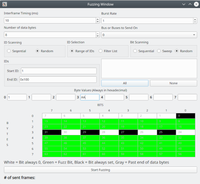The width and height of the screenshot is (200, 184).
Task: Toggle green bit cell 56
Action: click(x=186, y=154)
